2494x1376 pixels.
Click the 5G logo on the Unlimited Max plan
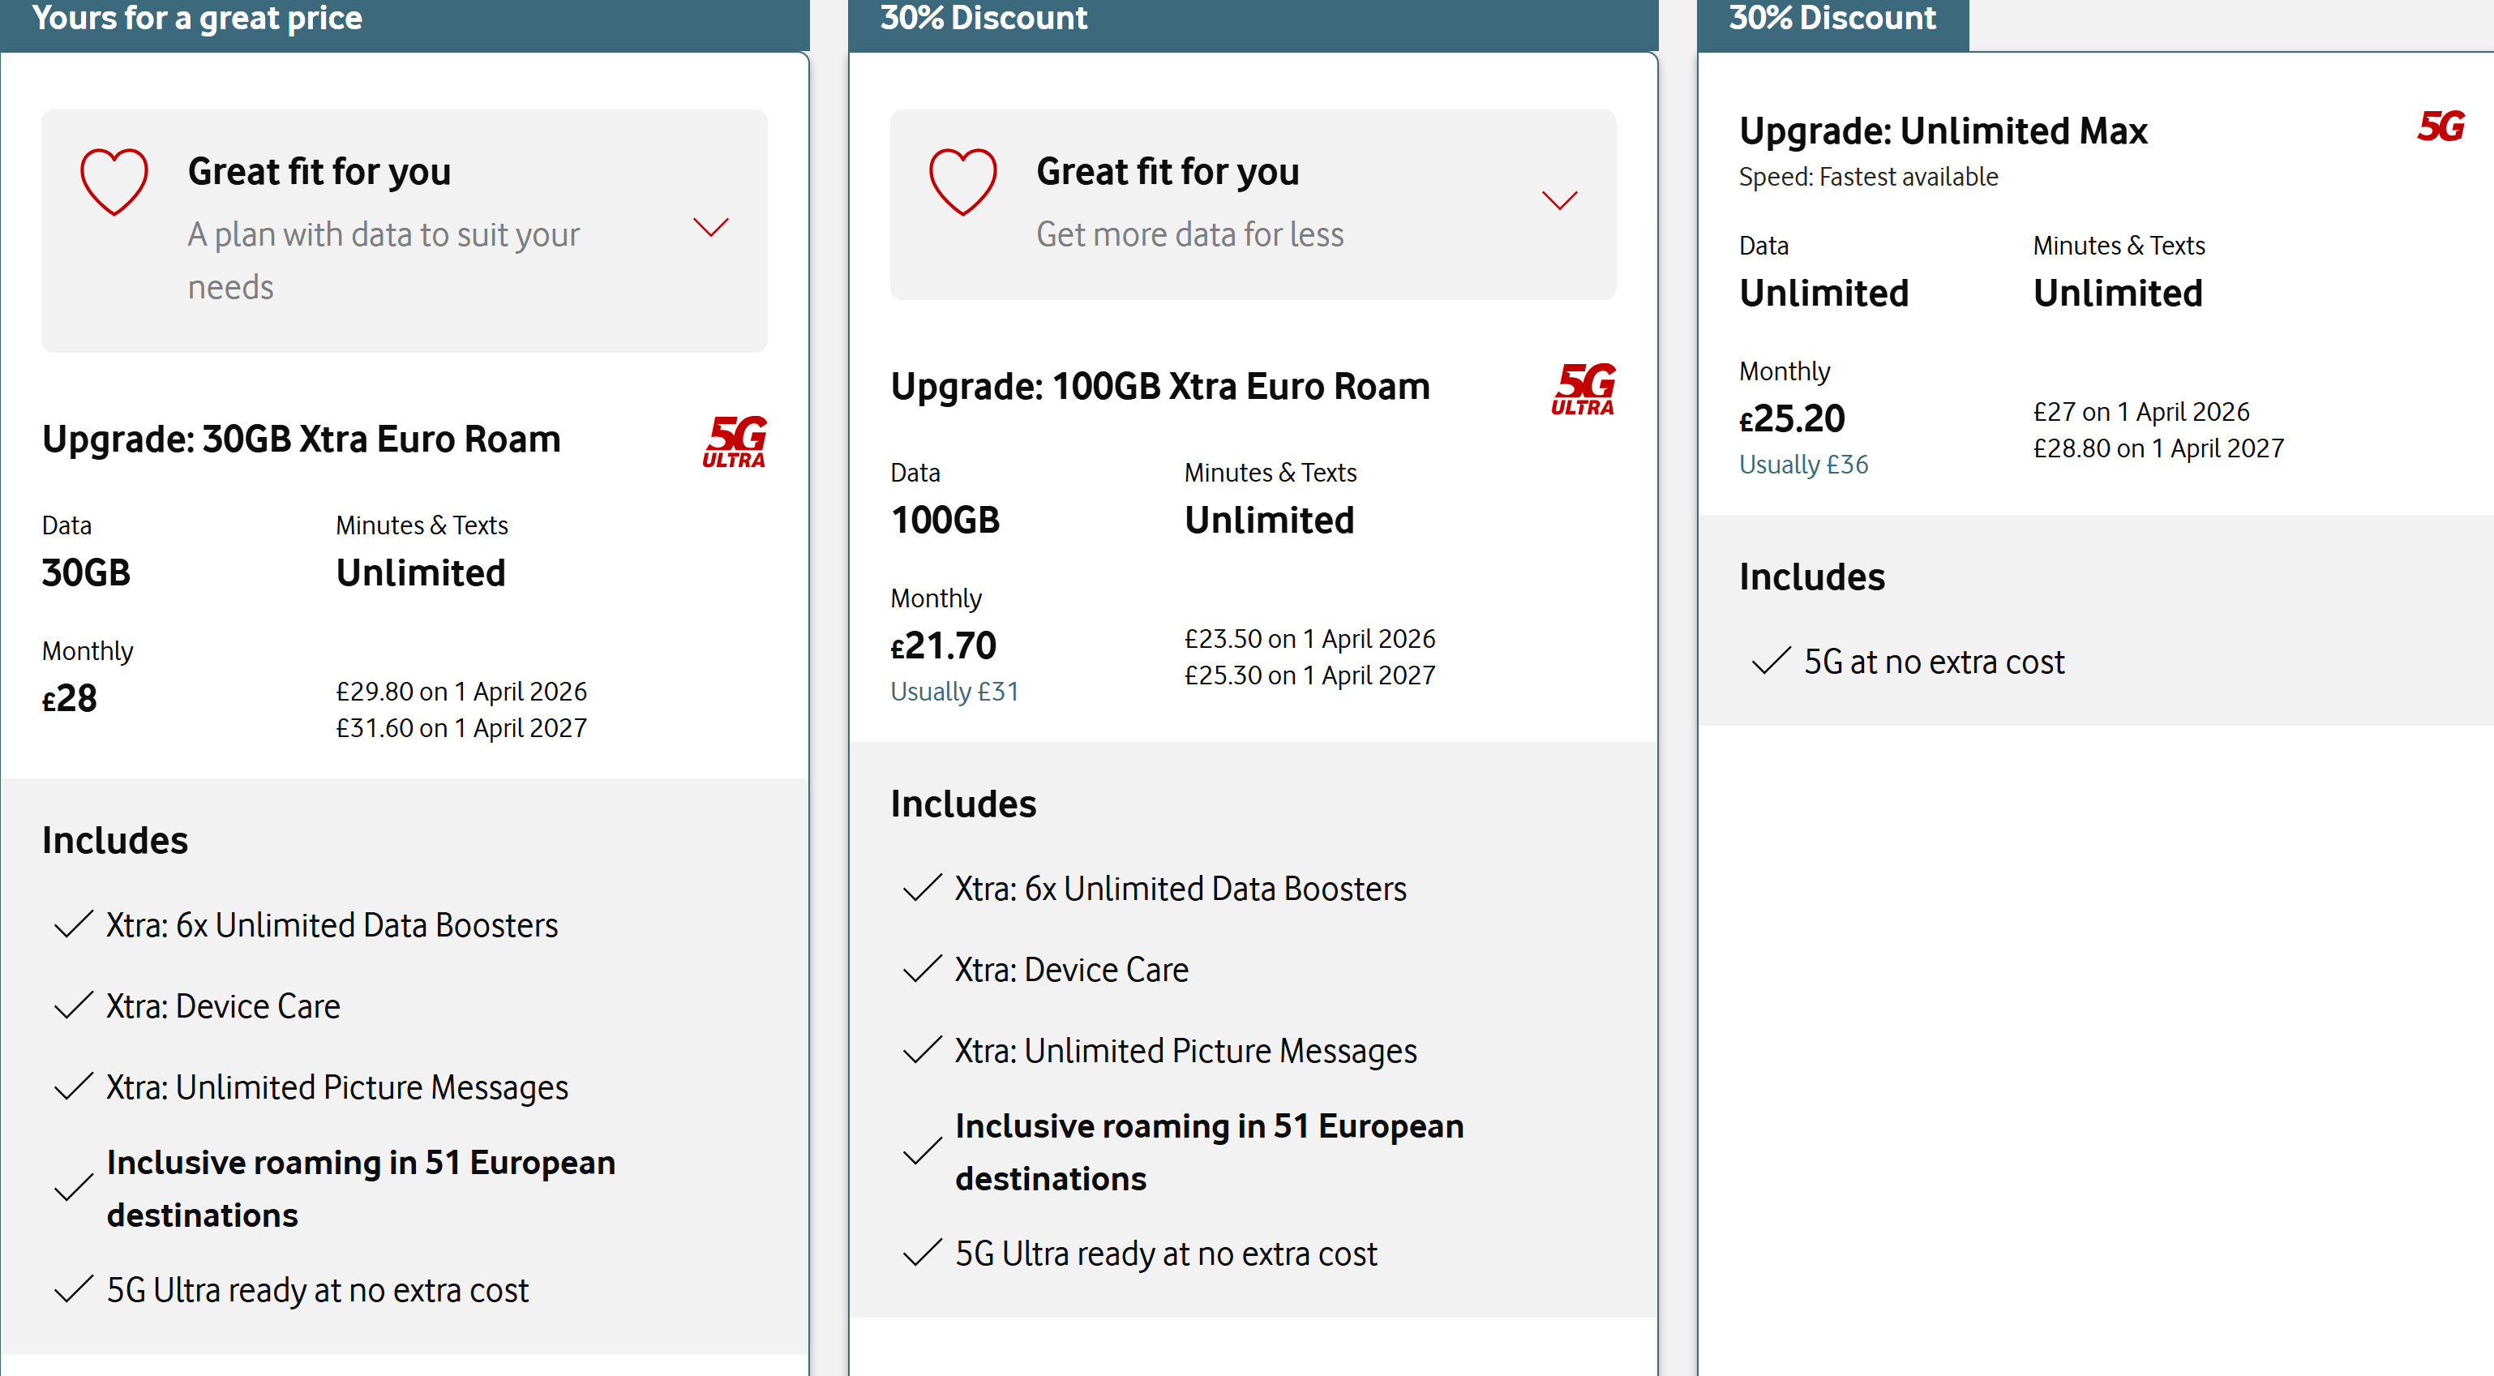2440,126
